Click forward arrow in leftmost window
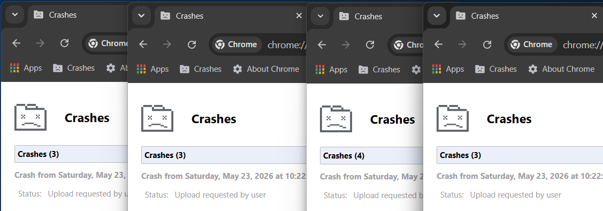The image size is (603, 211). (x=40, y=43)
